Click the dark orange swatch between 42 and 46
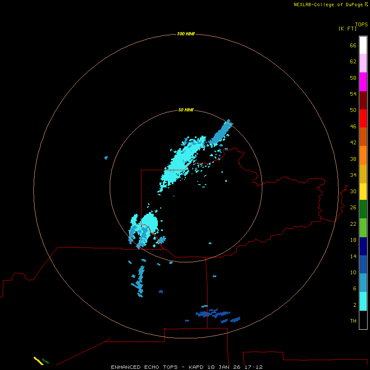This screenshot has width=370, height=370. 363,136
